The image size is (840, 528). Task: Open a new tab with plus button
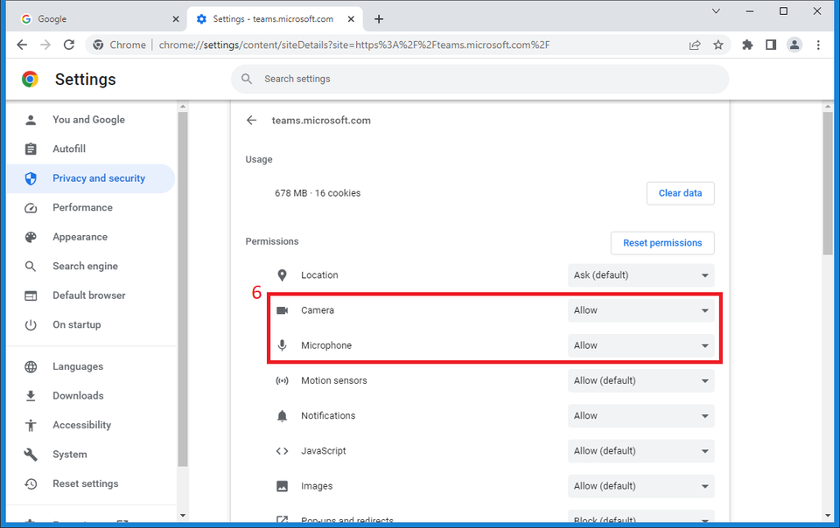coord(379,18)
